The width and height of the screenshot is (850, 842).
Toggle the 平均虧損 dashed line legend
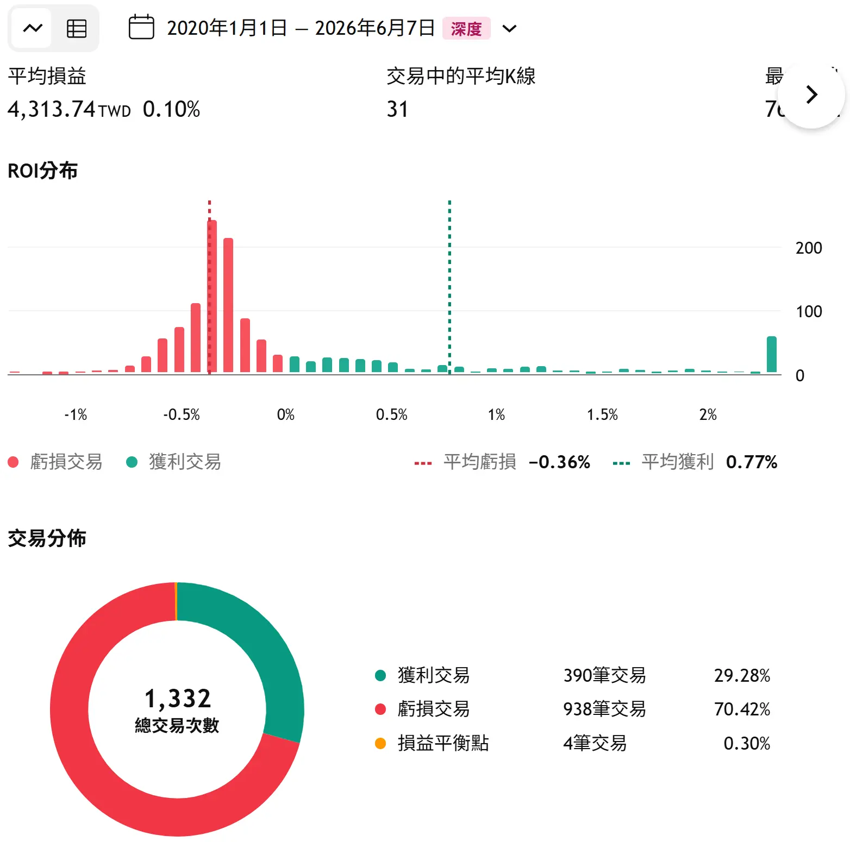click(x=502, y=462)
